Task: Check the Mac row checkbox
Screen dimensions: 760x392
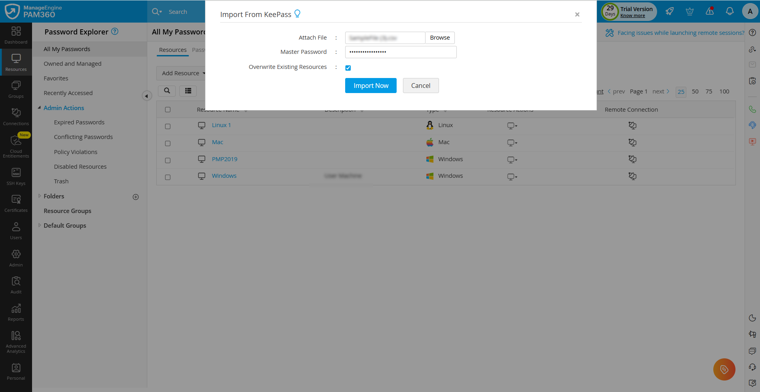Action: point(168,143)
